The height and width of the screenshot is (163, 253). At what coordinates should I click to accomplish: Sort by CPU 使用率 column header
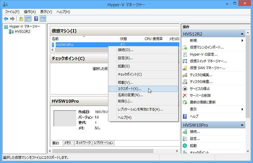tap(155, 39)
